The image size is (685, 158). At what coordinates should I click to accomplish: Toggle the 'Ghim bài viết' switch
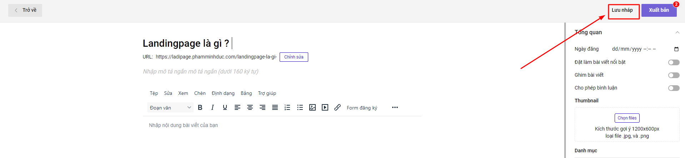tap(674, 75)
